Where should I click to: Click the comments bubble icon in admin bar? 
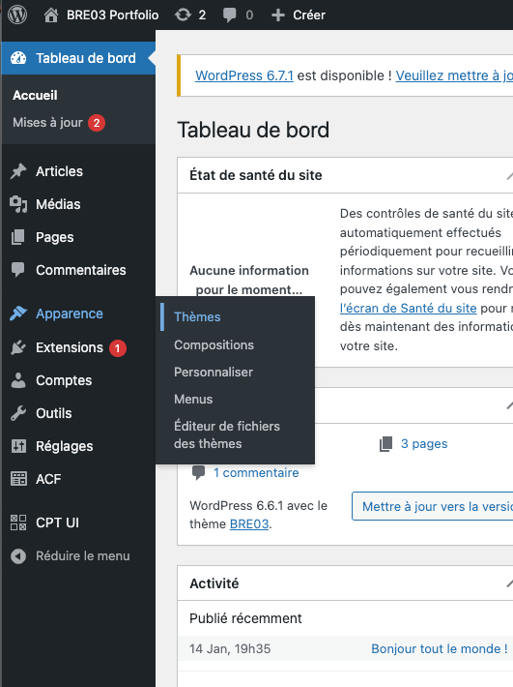(x=230, y=15)
